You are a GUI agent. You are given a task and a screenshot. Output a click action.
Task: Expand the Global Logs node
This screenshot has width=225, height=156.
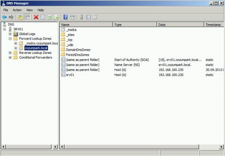pyautogui.click(x=10, y=34)
